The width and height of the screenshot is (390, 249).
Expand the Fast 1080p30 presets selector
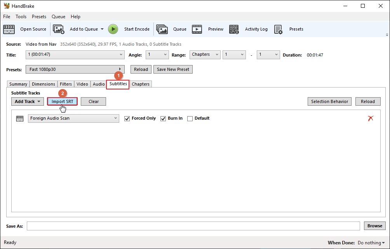(75, 69)
